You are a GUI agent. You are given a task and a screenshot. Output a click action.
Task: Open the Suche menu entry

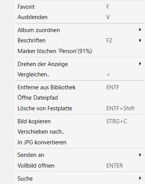tap(80, 179)
